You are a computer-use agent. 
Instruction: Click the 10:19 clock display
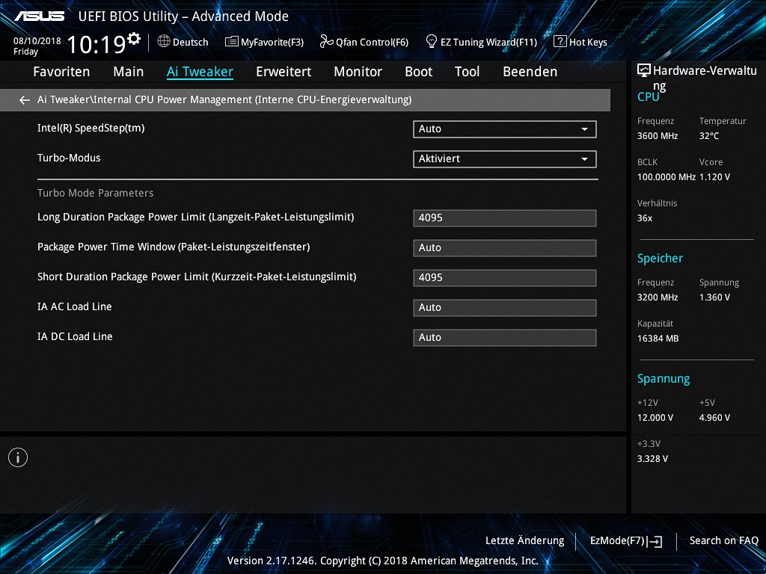96,44
